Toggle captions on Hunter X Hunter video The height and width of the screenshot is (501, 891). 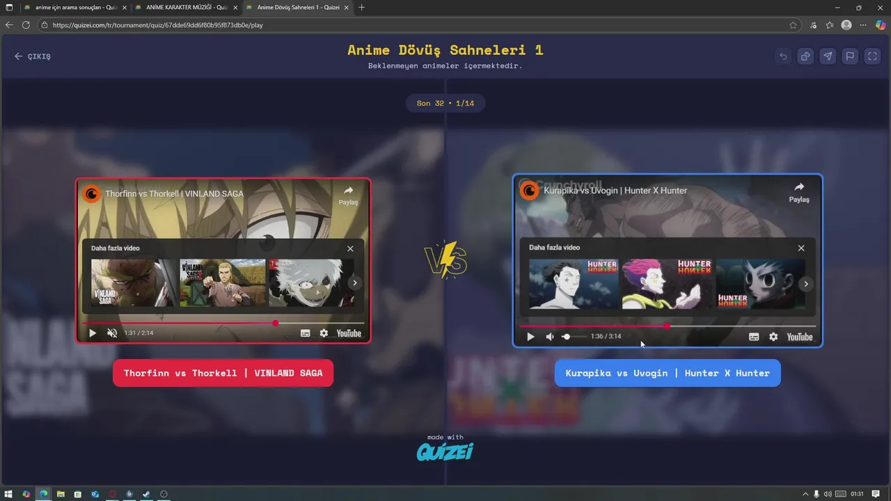point(754,337)
